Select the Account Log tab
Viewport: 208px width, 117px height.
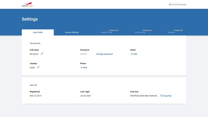point(140,32)
